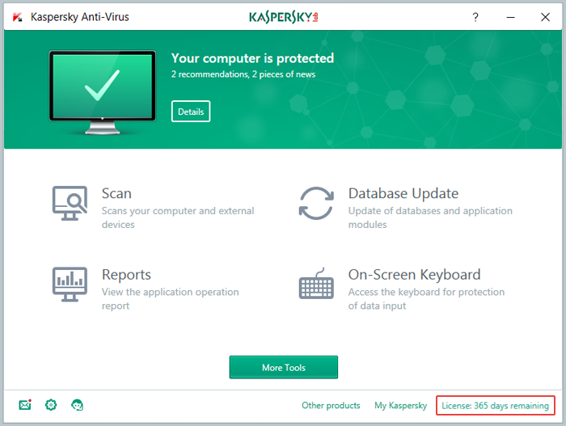Select the Scan heading text
This screenshot has height=426, width=566.
pyautogui.click(x=116, y=193)
